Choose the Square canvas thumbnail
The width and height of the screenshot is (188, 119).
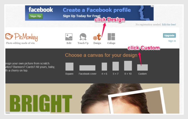click(x=70, y=66)
